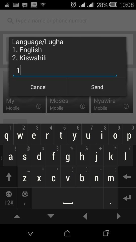Tap the Send button in dialog
136x242 pixels.
click(97, 87)
